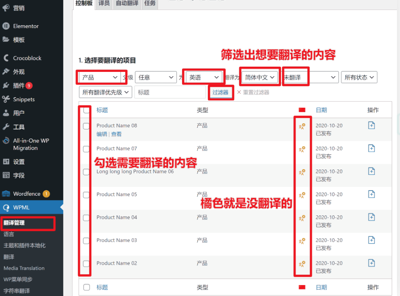Open Media Translation submenu item
This screenshot has height=296, width=400.
(x=24, y=268)
